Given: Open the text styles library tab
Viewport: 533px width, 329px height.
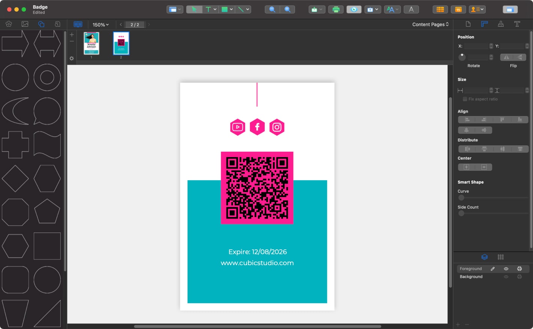Looking at the screenshot, I should point(57,24).
